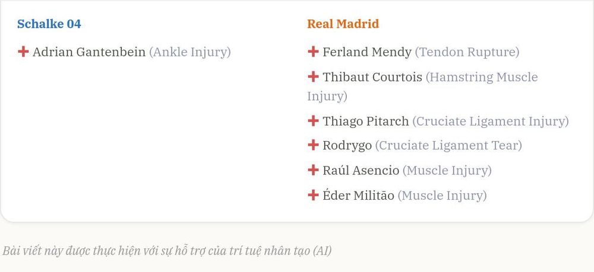This screenshot has width=594, height=272.
Task: Click the red cross beside Raúl Asencio
Action: (313, 170)
